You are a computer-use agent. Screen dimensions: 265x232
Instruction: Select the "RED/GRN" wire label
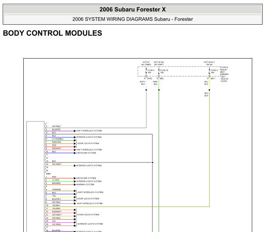(56, 142)
